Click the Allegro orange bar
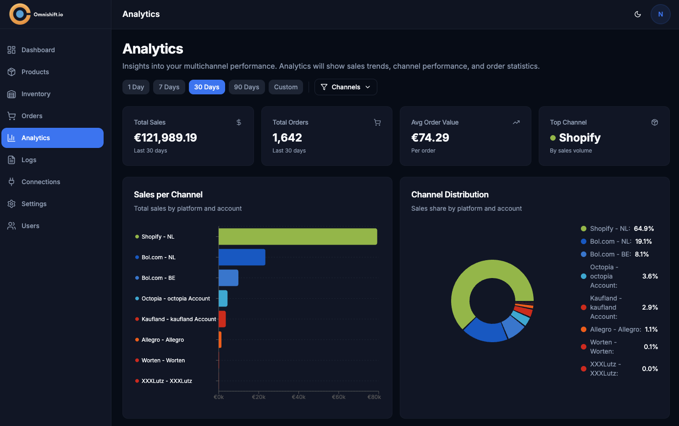Image resolution: width=679 pixels, height=426 pixels. (x=220, y=340)
